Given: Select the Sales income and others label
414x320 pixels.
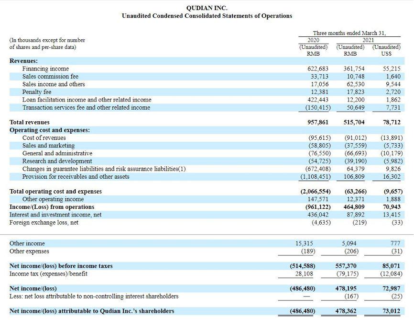Looking at the screenshot, I should (x=54, y=84).
